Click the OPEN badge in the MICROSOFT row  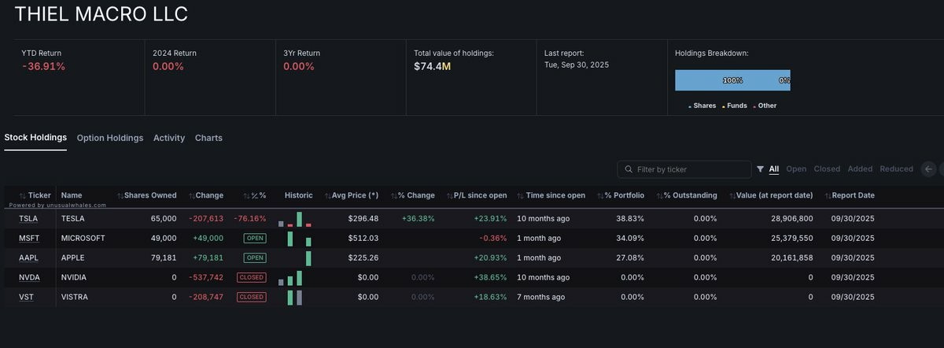pyautogui.click(x=255, y=238)
